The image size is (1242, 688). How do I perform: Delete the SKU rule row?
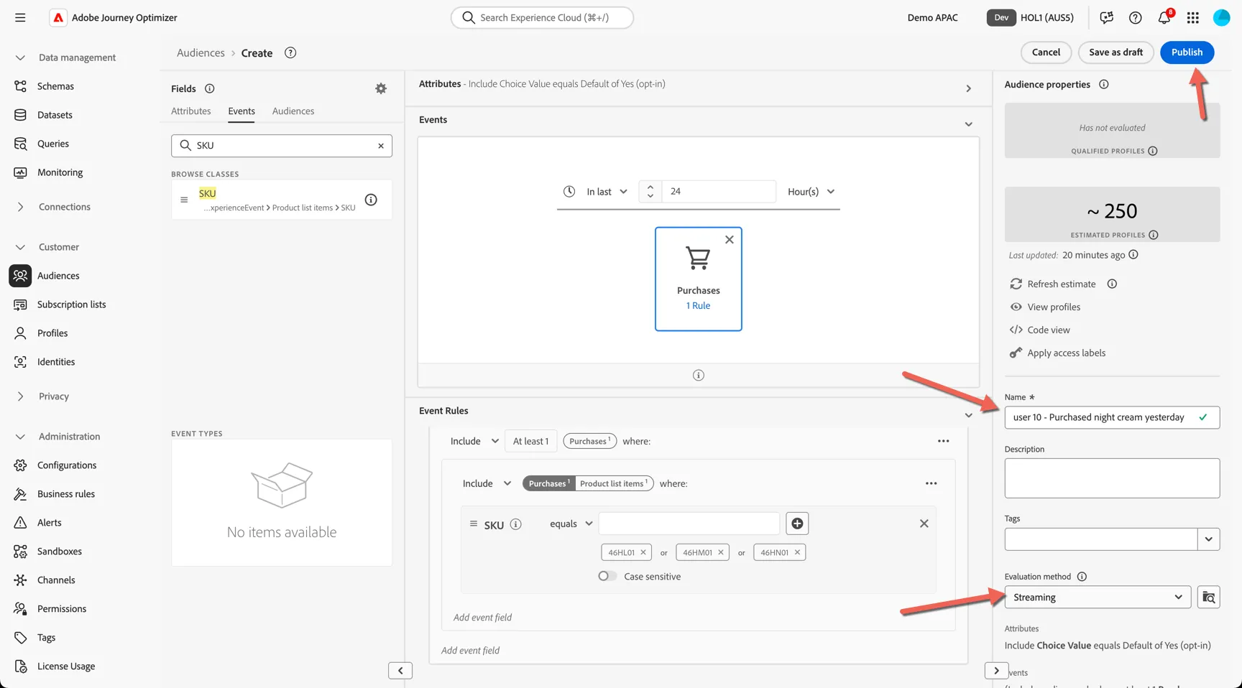click(x=924, y=524)
